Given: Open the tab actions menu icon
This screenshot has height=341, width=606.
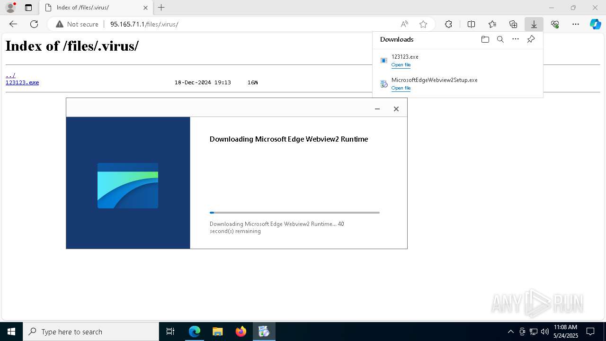Looking at the screenshot, I should (28, 8).
